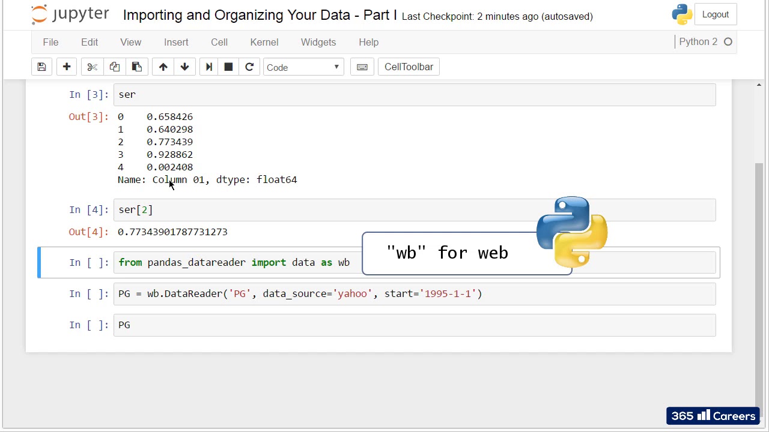
Task: Rename notebook via its title
Action: click(x=260, y=15)
